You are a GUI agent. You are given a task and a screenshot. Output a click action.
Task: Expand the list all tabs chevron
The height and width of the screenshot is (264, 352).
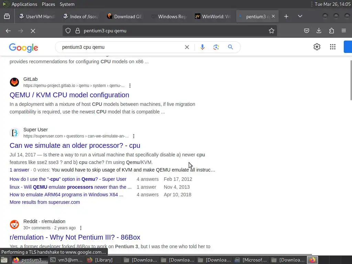[x=300, y=16]
